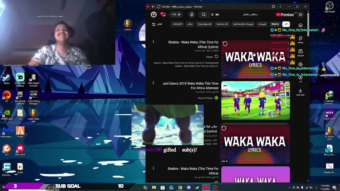340x191 pixels.
Task: Open the extensions puzzle icon in title bar
Action: click(273, 7)
